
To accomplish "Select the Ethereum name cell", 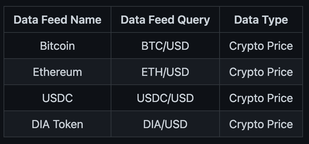I will (x=57, y=72).
